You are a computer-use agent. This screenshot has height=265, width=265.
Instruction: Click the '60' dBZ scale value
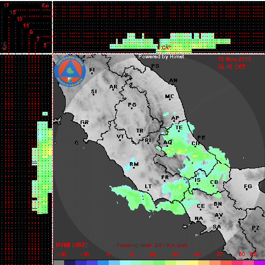[x=242, y=254]
